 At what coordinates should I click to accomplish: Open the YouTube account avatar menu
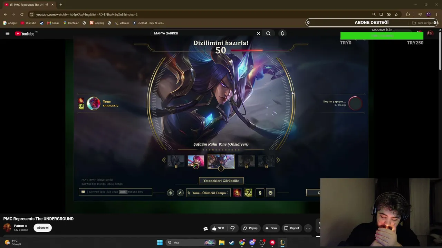click(x=430, y=33)
